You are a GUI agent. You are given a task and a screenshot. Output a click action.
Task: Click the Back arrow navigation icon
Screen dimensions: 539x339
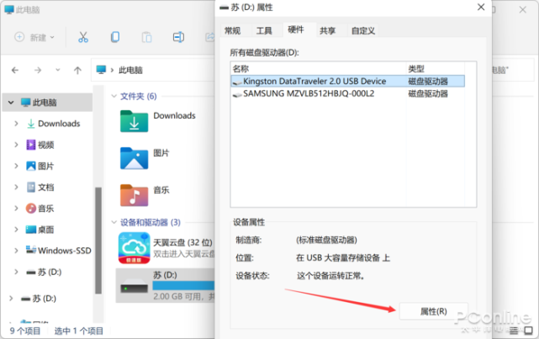(x=15, y=71)
